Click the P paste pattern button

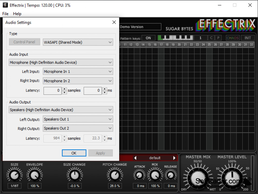point(218,38)
